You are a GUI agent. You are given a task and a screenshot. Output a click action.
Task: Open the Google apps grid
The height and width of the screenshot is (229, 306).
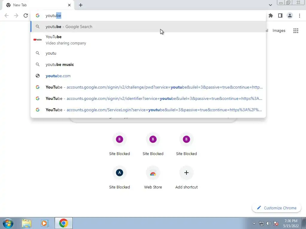pyautogui.click(x=296, y=31)
